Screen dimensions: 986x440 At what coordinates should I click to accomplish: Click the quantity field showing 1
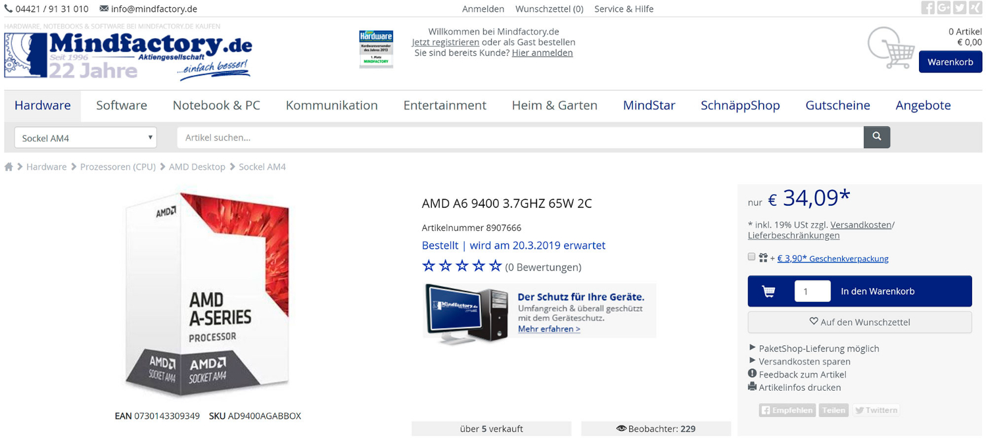click(812, 291)
